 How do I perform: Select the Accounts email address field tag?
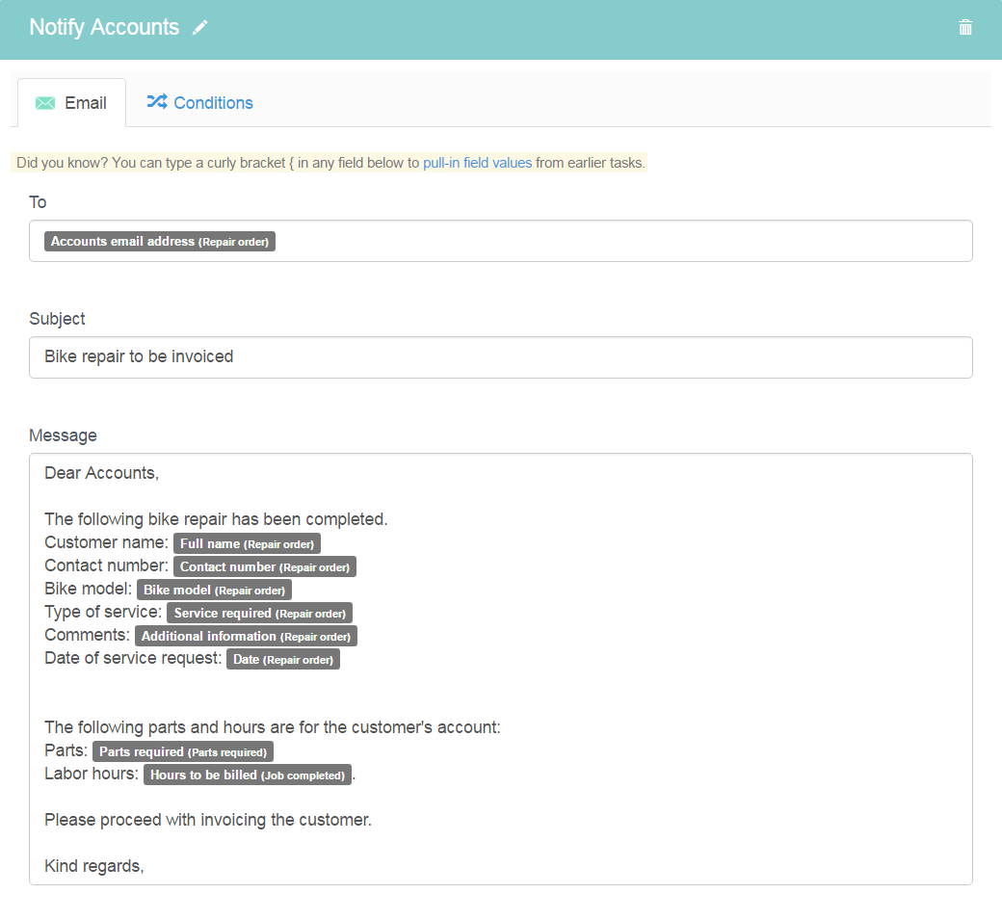tap(160, 242)
